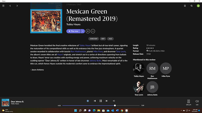Viewport: 202px width, 113px height.
Task: Click the track progress slider handle
Action: (x=115, y=105)
